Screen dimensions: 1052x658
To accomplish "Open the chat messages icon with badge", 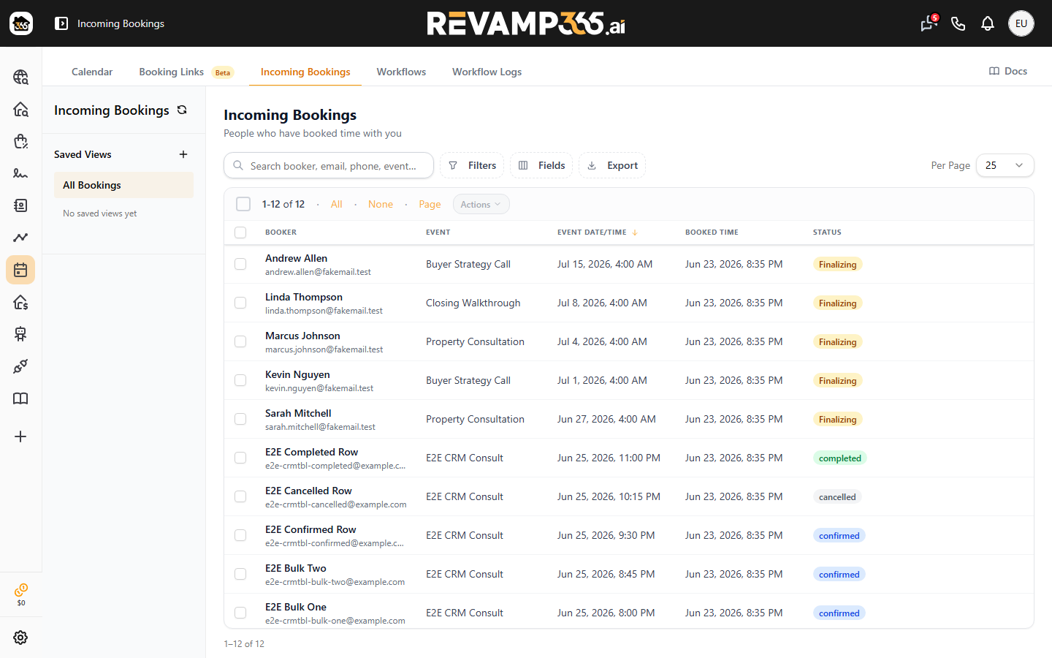I will 929,23.
